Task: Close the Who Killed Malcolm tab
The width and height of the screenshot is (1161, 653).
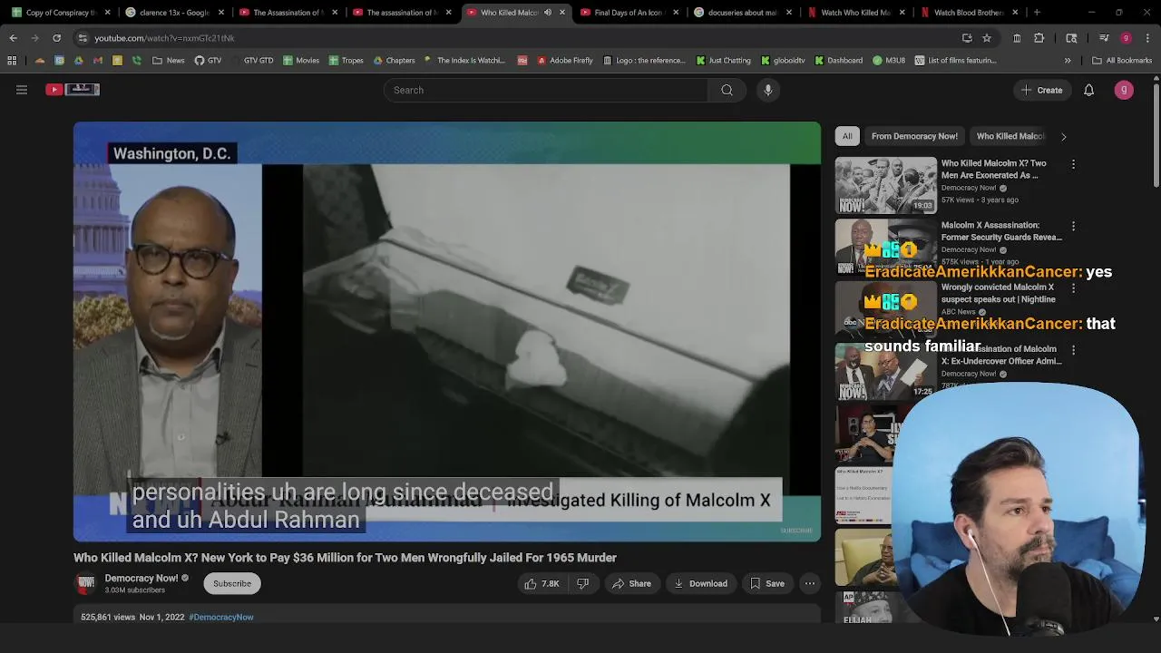Action: [561, 13]
